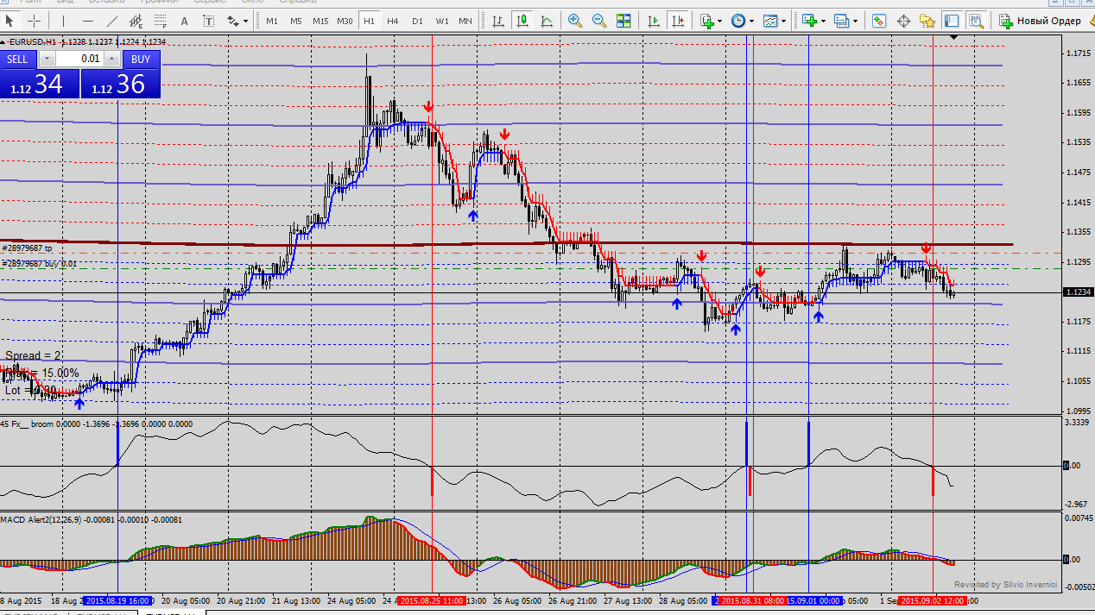
Task: Click the Новый Ордер button
Action: tap(1041, 20)
